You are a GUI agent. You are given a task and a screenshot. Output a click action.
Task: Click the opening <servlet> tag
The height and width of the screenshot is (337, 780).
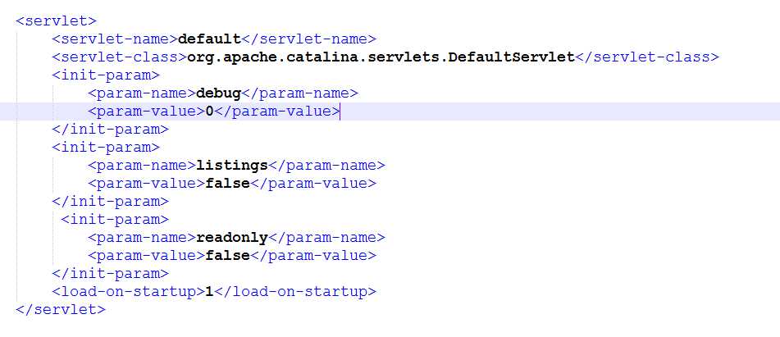pos(57,21)
